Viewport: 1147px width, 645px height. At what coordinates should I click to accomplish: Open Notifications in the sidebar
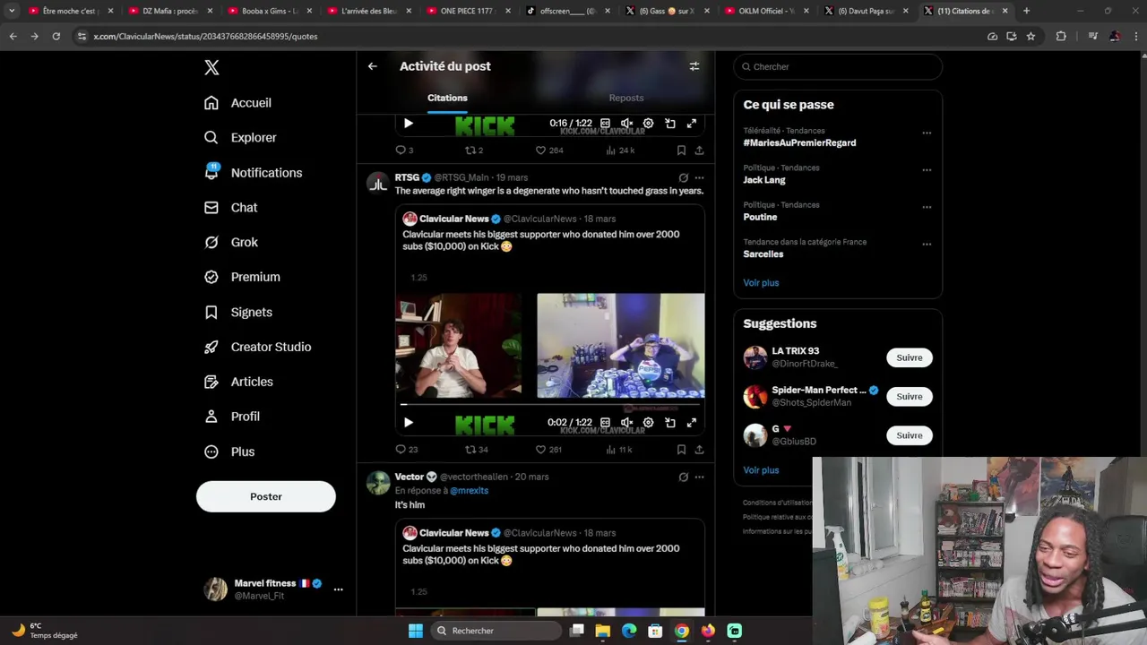click(254, 173)
